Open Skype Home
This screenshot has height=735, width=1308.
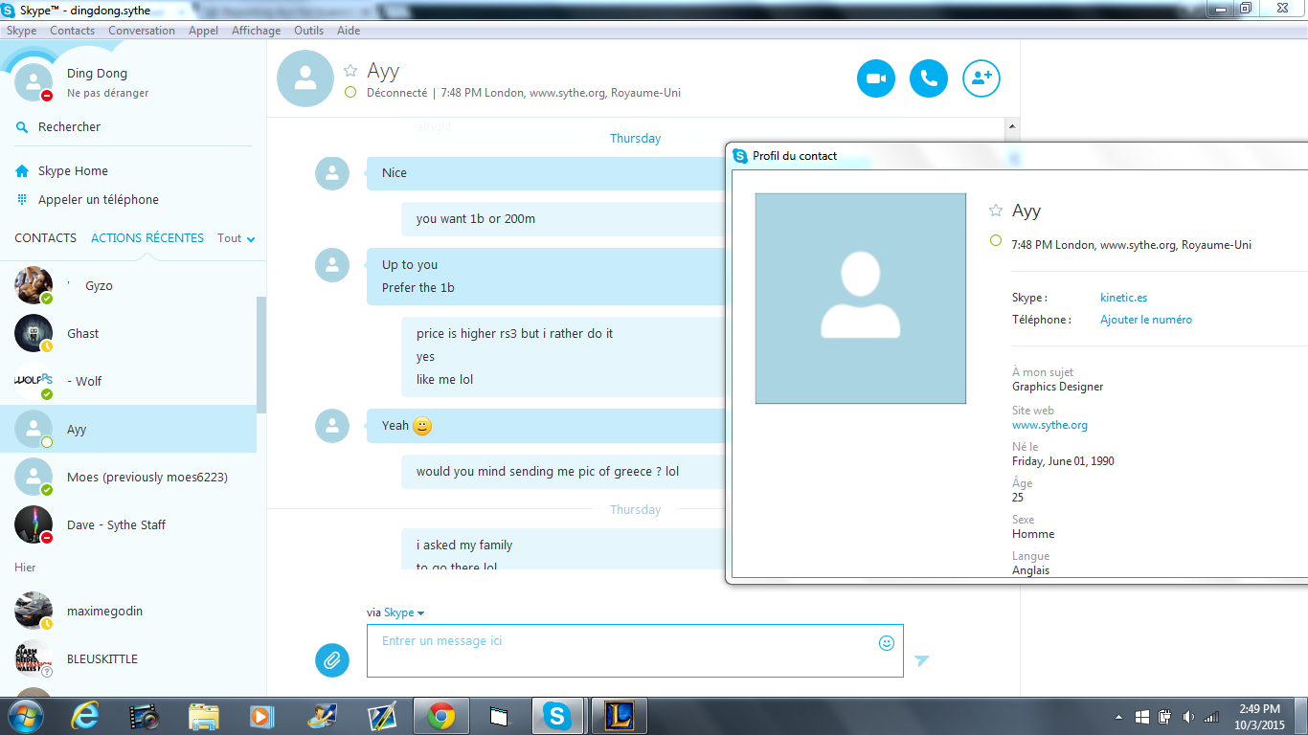pos(73,170)
